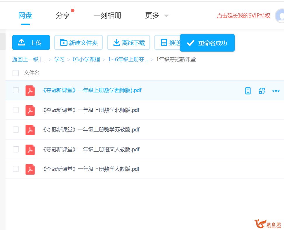284x230 pixels.
Task: Expand the 更多 dropdown arrow
Action: tap(166, 16)
